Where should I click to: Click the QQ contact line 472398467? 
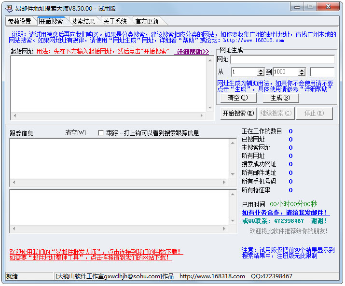(284, 221)
